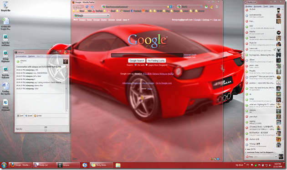Screen dimensions: 287x170
Task: Open the iGoogle link
Action: click(197, 20)
